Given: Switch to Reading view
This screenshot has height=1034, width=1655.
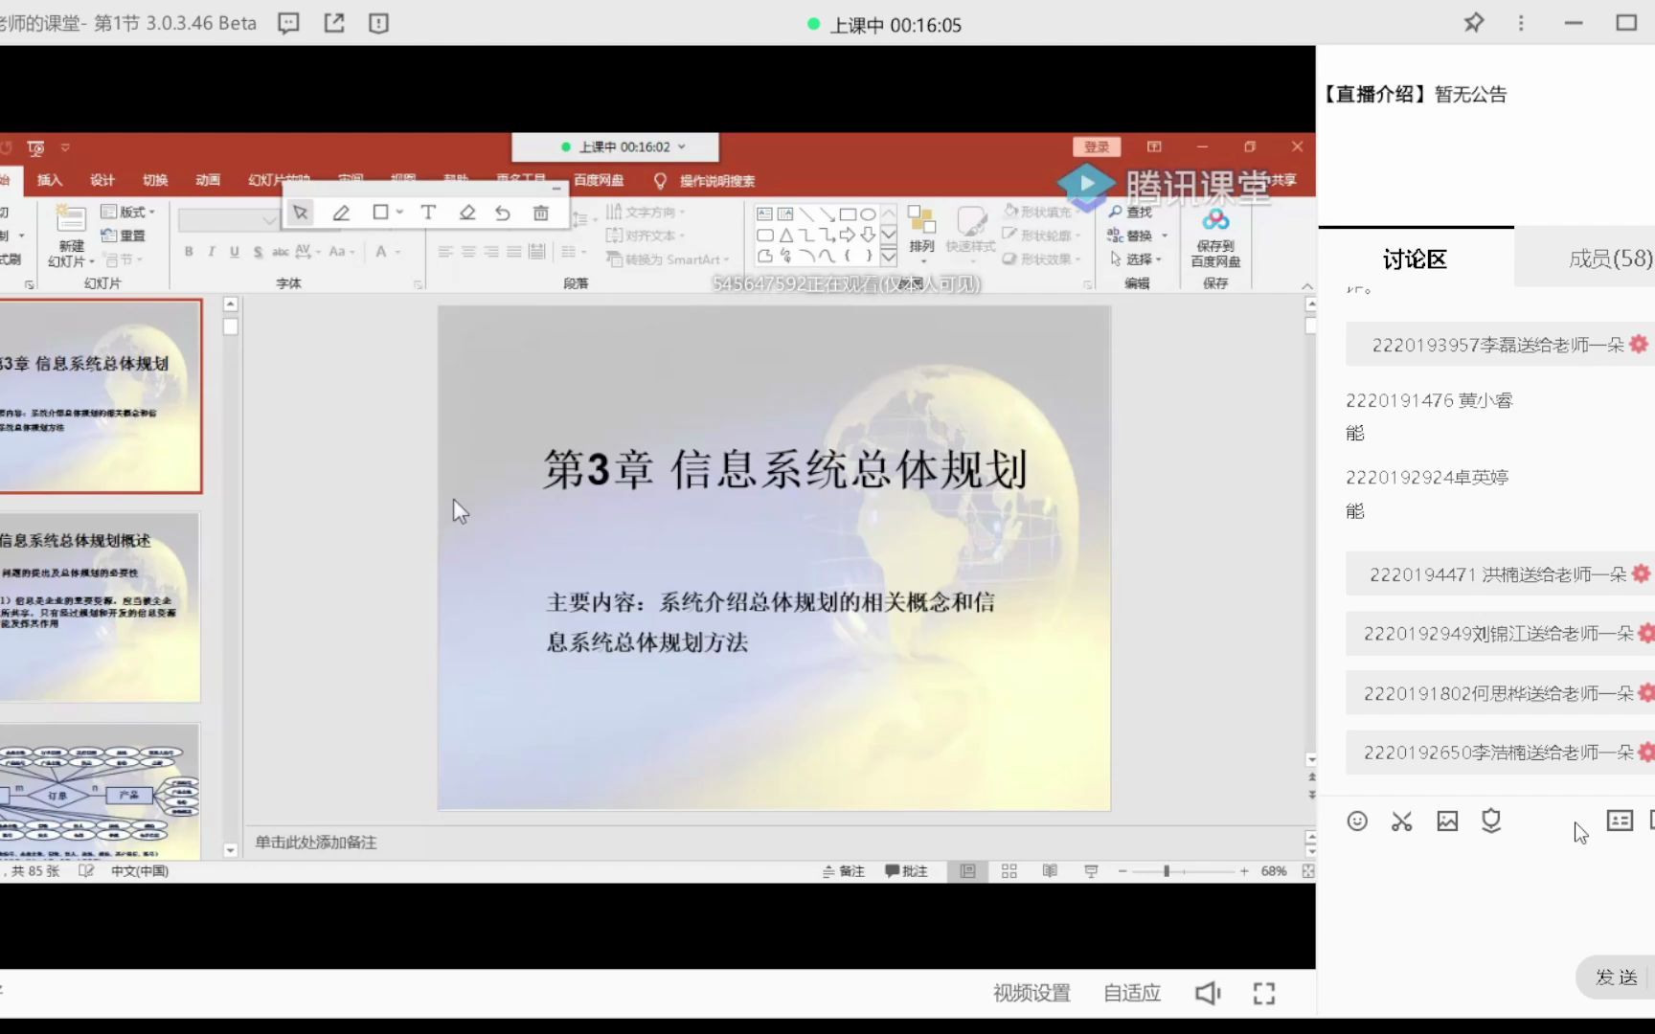Looking at the screenshot, I should pyautogui.click(x=1051, y=870).
